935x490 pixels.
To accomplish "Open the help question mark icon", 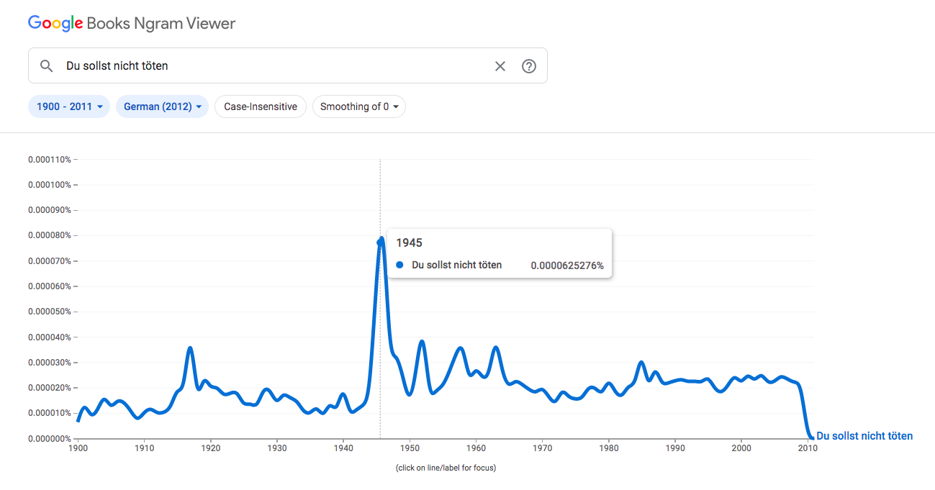I will [529, 66].
